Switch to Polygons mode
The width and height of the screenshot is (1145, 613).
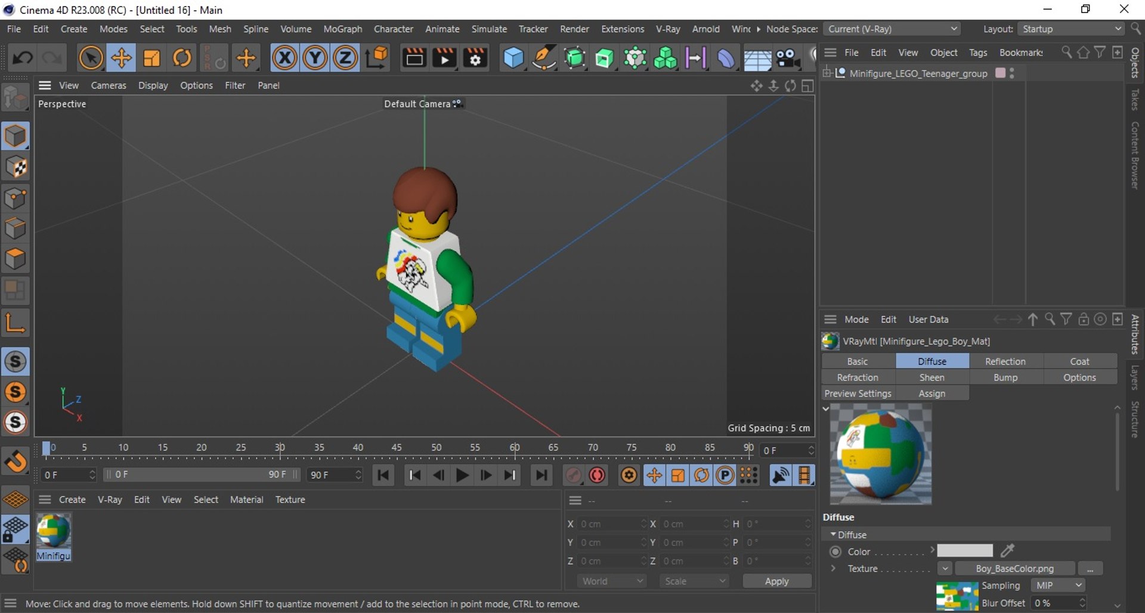pos(16,259)
